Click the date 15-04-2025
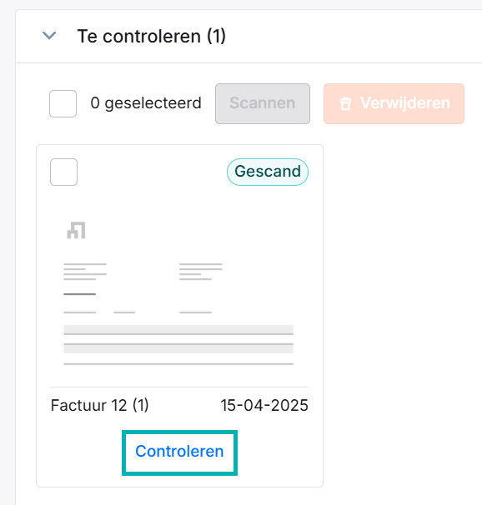 (264, 405)
